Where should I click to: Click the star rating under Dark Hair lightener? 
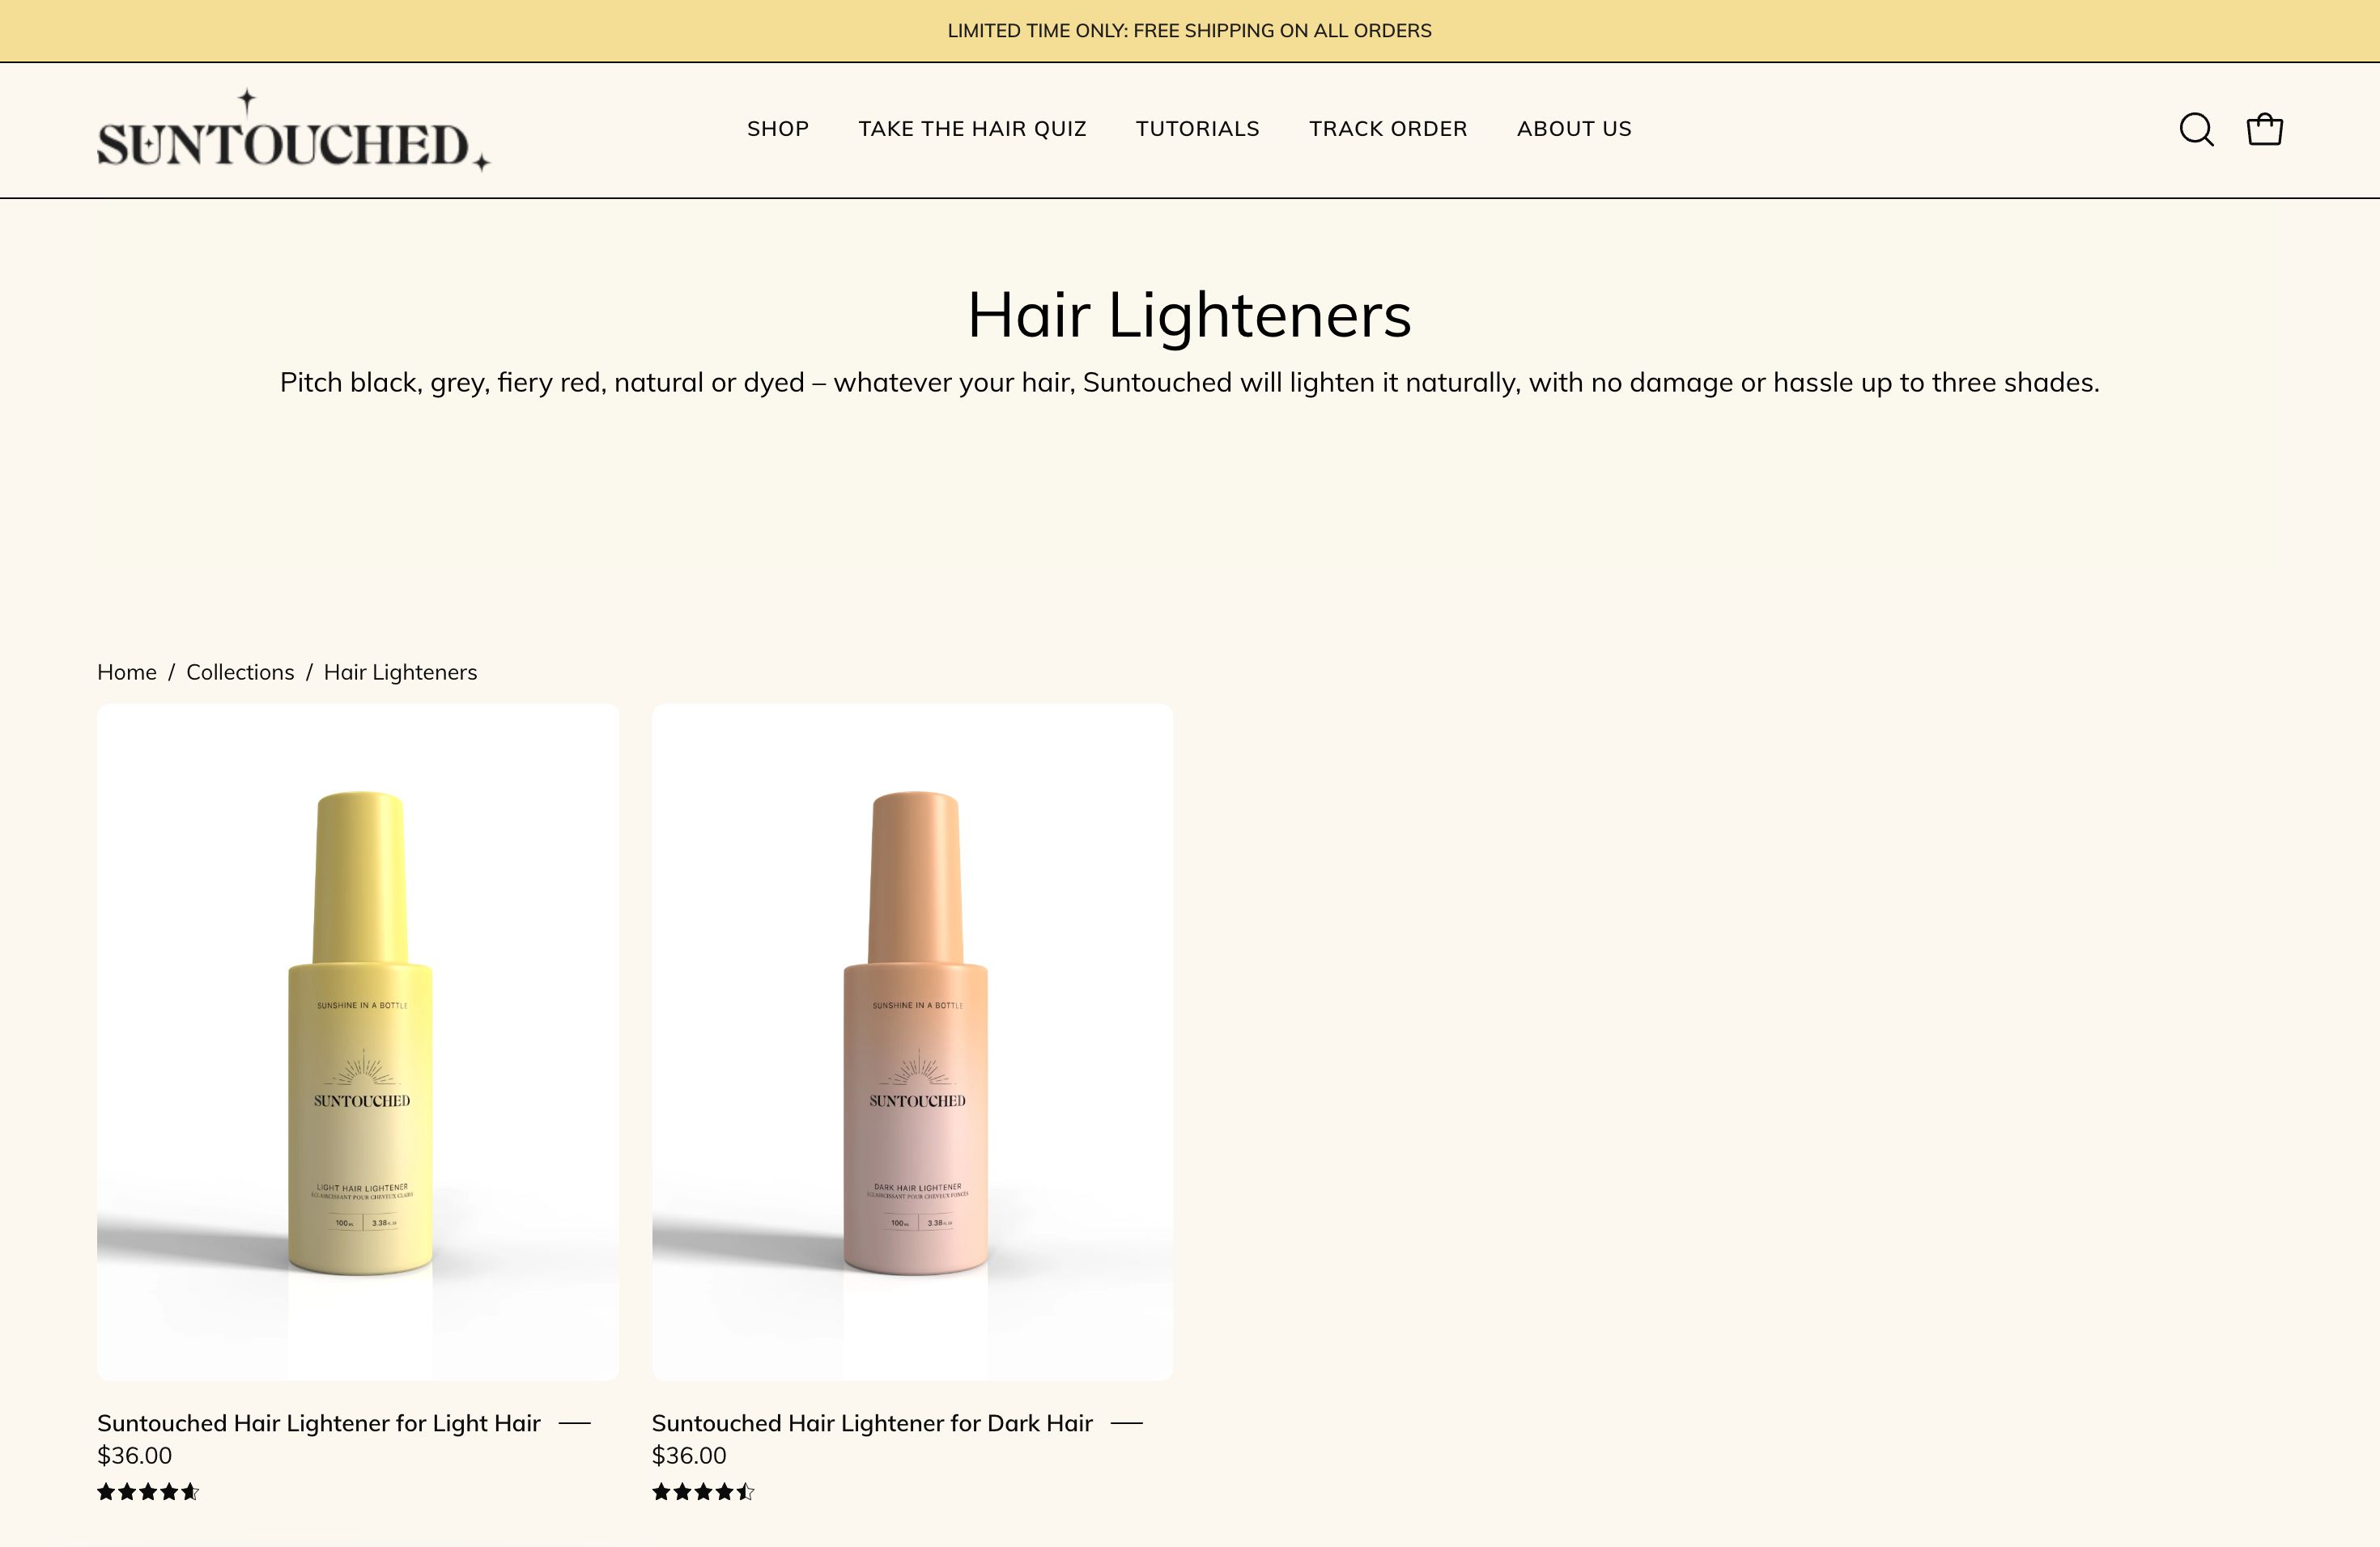701,1491
